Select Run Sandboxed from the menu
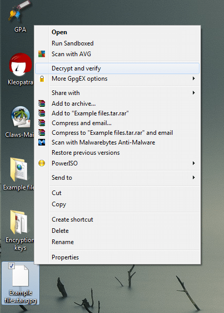 pyautogui.click(x=73, y=43)
